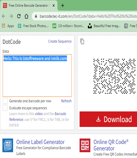The image size is (137, 158).
Task: Open the video tutorial link
Action: pos(39,114)
